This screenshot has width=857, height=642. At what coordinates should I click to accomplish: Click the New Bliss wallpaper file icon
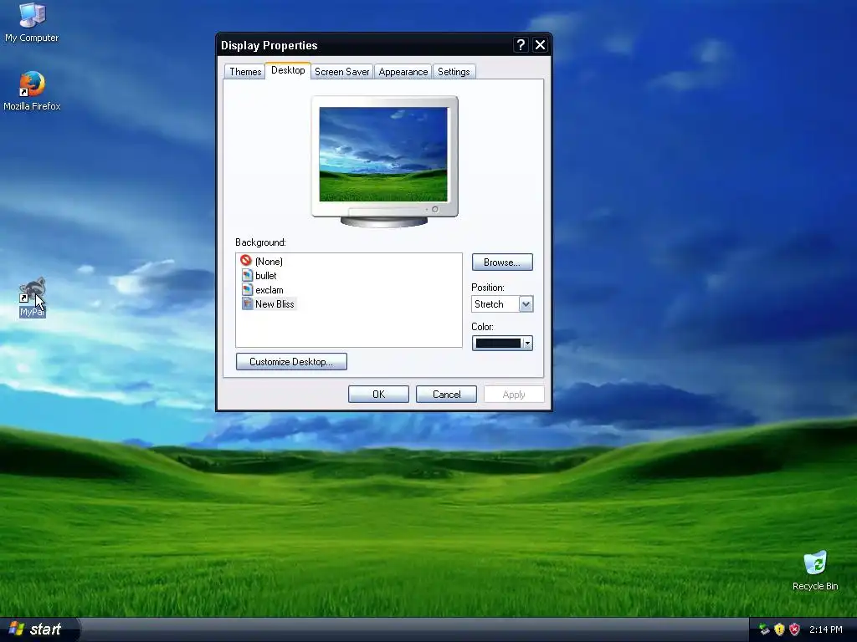coord(247,303)
